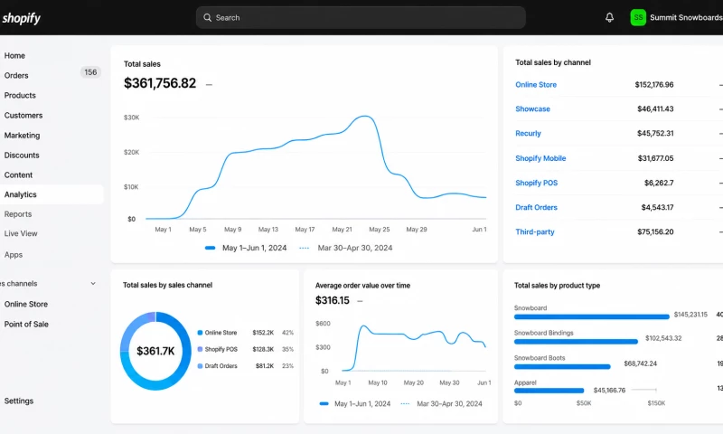Click May 1–Jun 1 legend in average order chart
Image resolution: width=723 pixels, height=434 pixels.
click(355, 403)
